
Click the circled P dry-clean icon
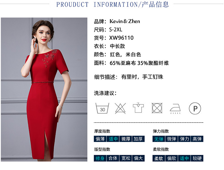point(195,108)
